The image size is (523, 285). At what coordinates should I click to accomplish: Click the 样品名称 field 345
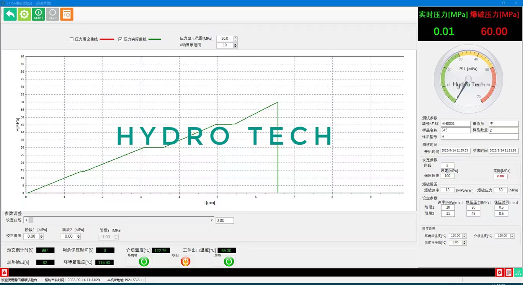click(456, 130)
